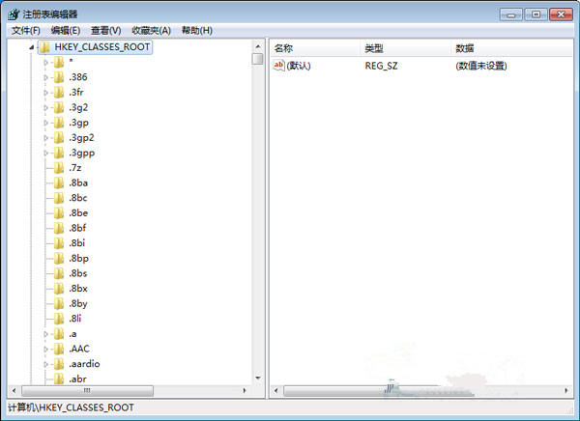Expand the .3g2 key node
The image size is (580, 421).
click(45, 108)
